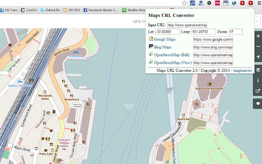Viewport: 262px width, 164px height.
Task: Click the globe extension icon in the toolbar
Action: pos(233,3)
